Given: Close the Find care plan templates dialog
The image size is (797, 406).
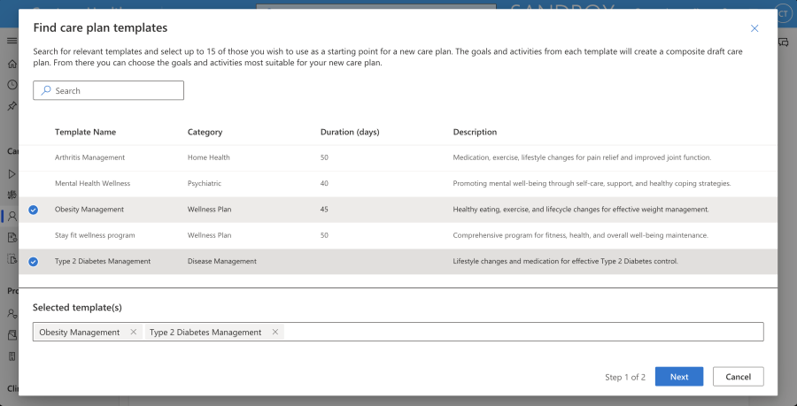Looking at the screenshot, I should 754,28.
